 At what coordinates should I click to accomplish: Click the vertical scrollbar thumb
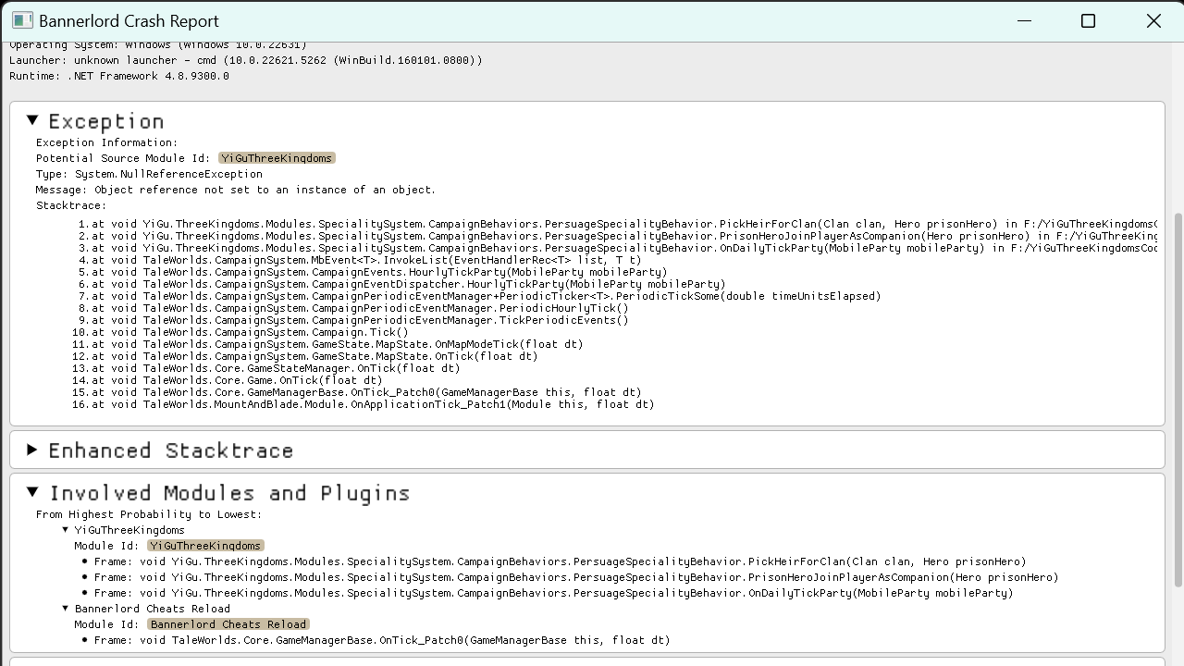pyautogui.click(x=1178, y=399)
